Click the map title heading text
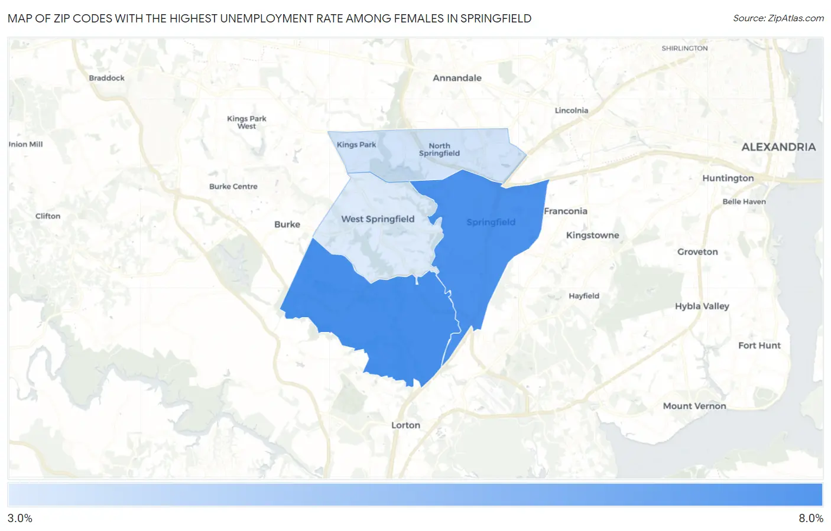Screen dimensions: 831x531 [270, 18]
